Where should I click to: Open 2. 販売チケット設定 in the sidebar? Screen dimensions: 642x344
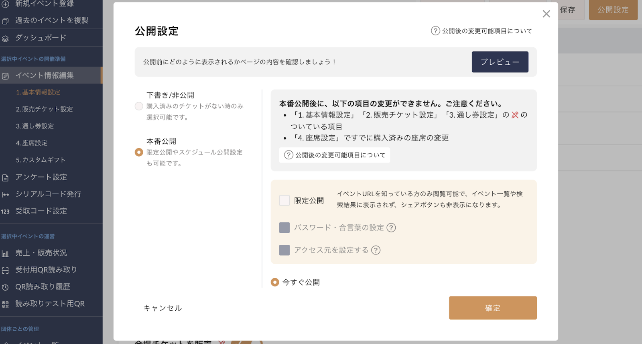[x=44, y=109]
